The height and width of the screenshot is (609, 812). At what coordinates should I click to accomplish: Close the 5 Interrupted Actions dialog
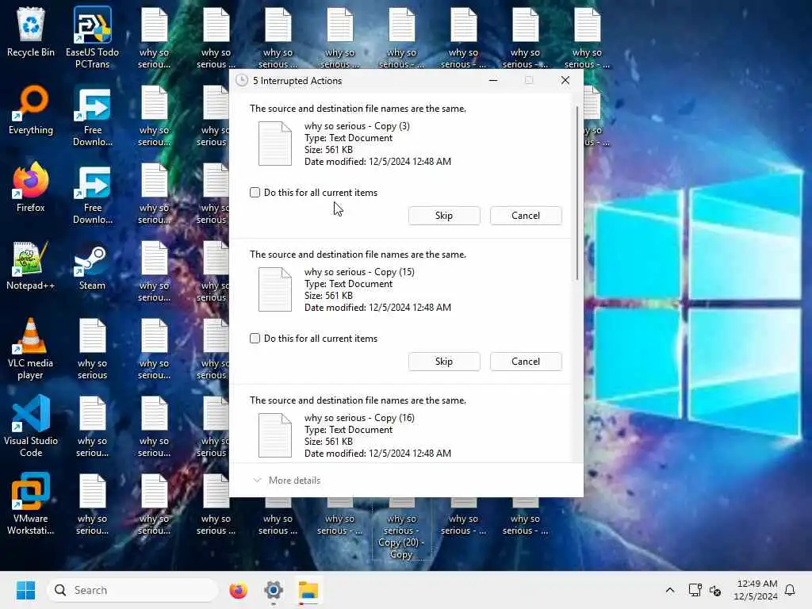point(565,80)
